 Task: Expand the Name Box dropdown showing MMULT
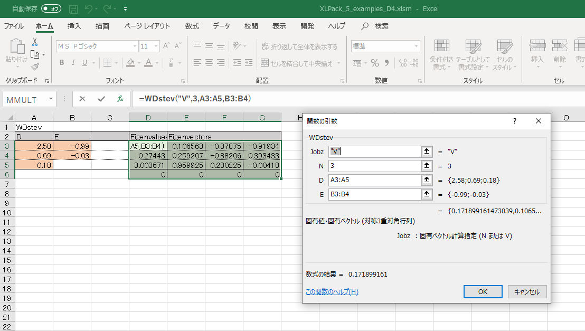51,99
